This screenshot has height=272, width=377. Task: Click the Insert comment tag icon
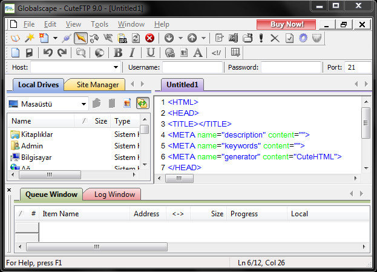point(216,53)
